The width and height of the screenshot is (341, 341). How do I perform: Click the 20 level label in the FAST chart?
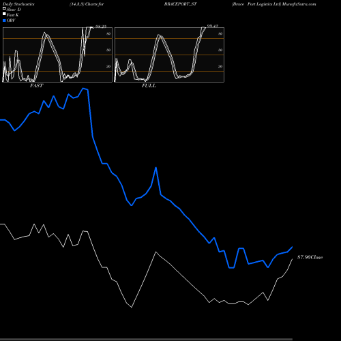pos(108,66)
